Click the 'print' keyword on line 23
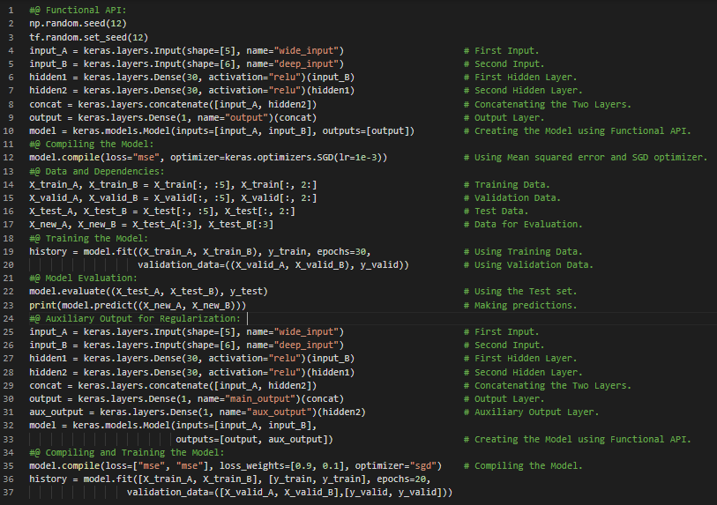Viewport: 717px width, 505px height. (x=42, y=305)
